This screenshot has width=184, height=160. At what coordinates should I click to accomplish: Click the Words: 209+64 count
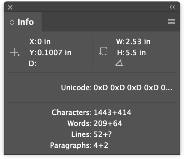(x=95, y=123)
